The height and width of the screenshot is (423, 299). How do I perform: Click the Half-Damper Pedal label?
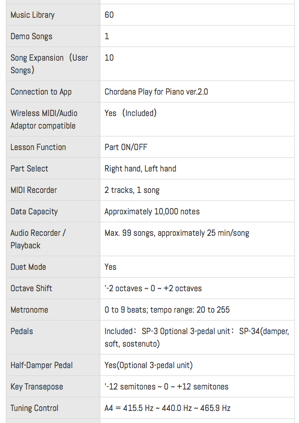[41, 365]
